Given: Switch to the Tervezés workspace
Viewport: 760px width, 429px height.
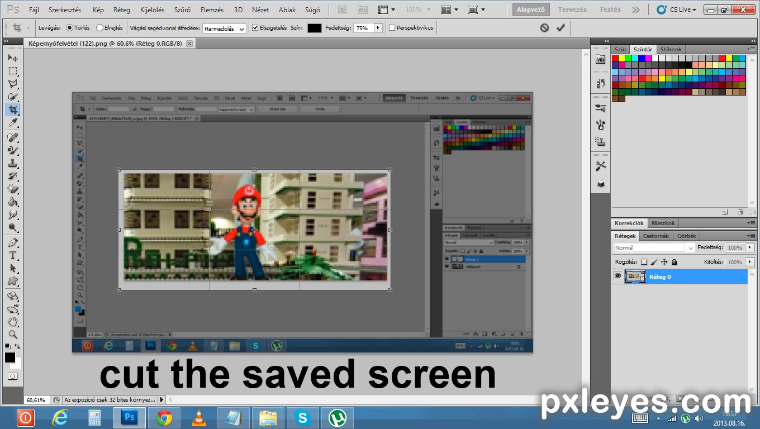Looking at the screenshot, I should pos(572,9).
